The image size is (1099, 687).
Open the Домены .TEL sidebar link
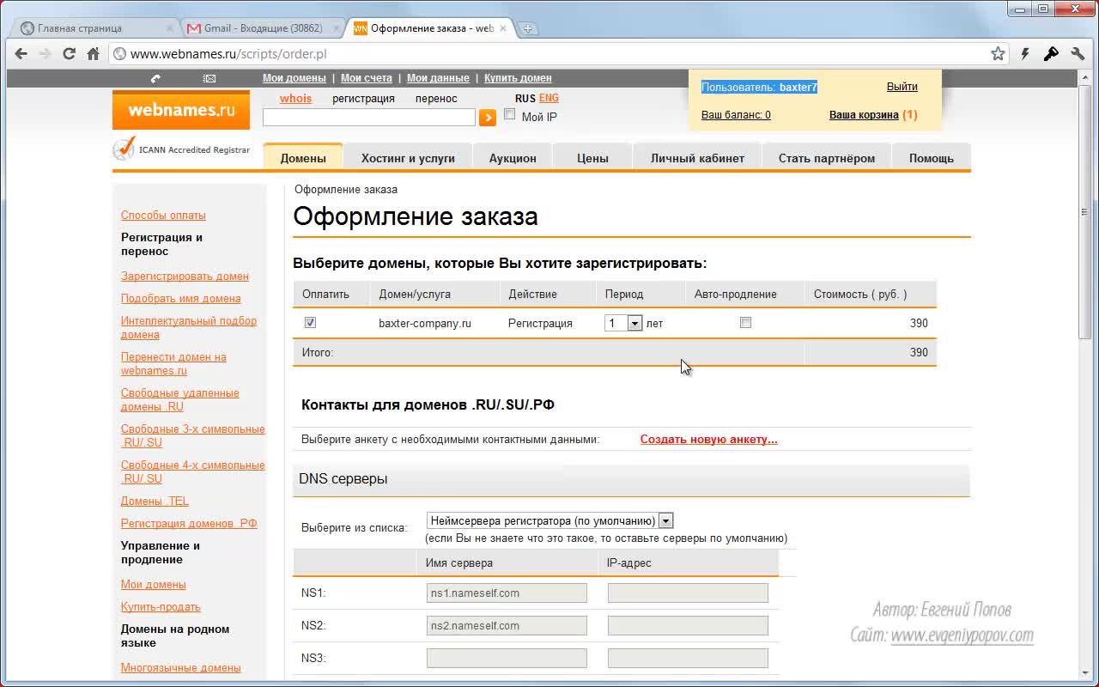155,502
